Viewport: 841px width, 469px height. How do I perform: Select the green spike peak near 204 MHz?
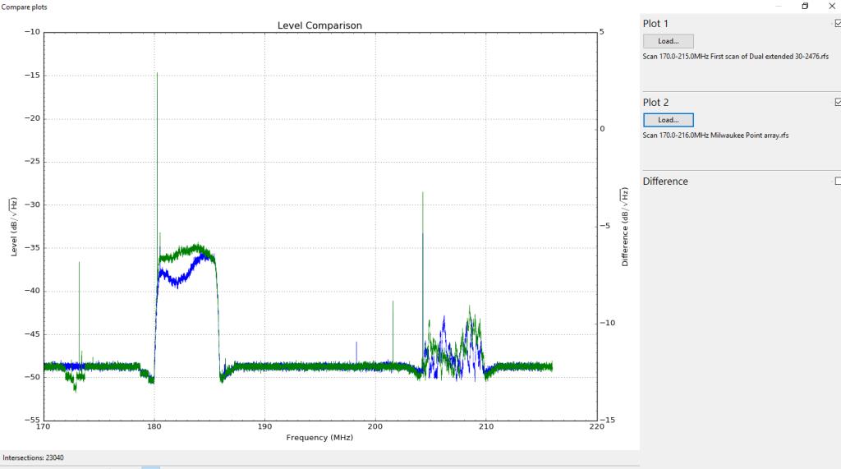[423, 195]
